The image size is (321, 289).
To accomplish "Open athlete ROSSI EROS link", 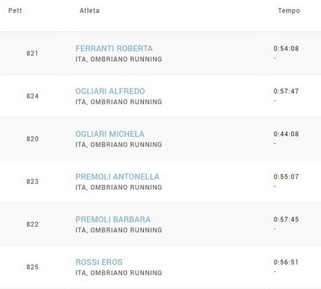I will [x=99, y=262].
